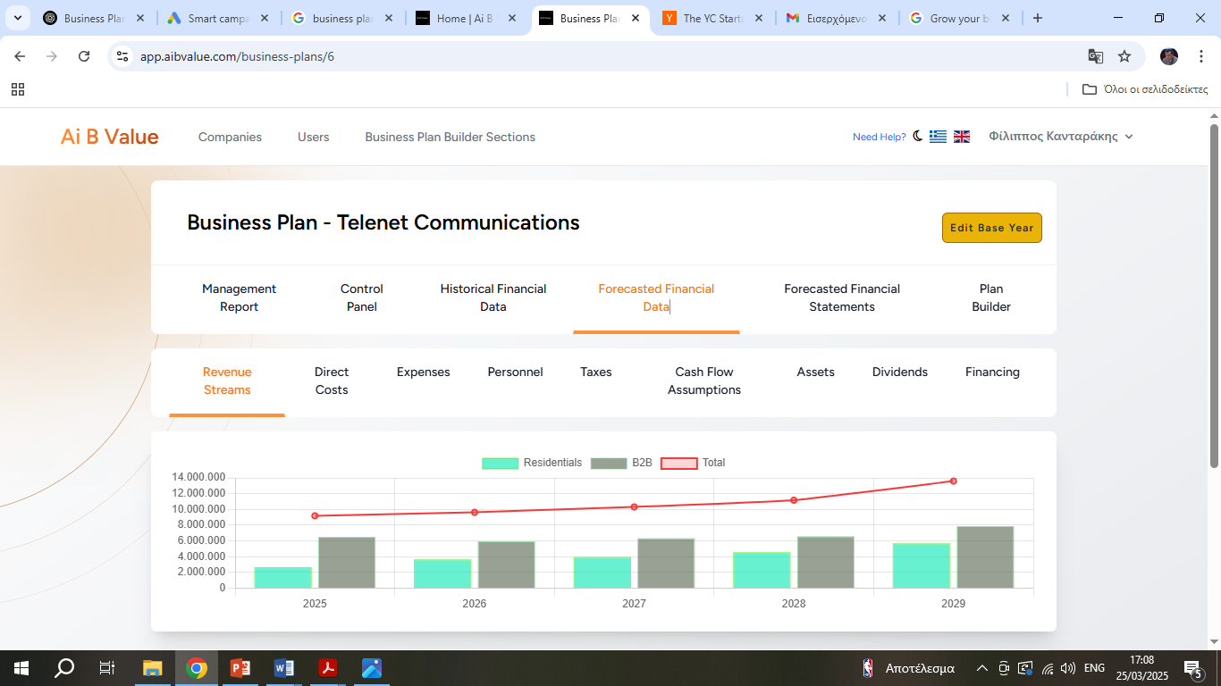Select Forecasted Financial Data tab

click(x=656, y=297)
